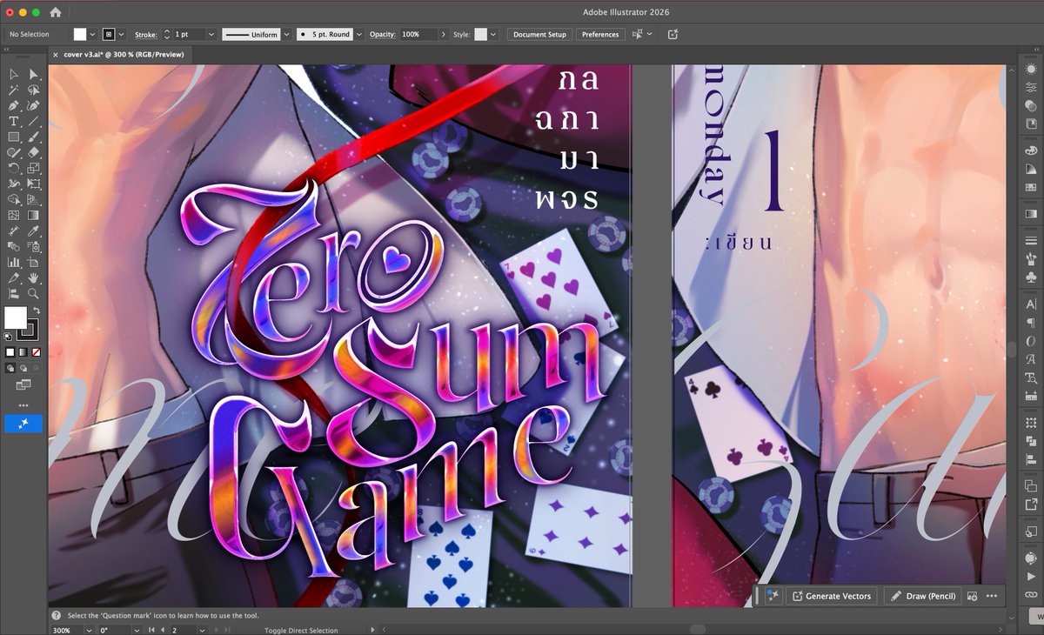Viewport: 1044px width, 635px height.
Task: Open the Character panel icon in right dock
Action: pos(1031,304)
